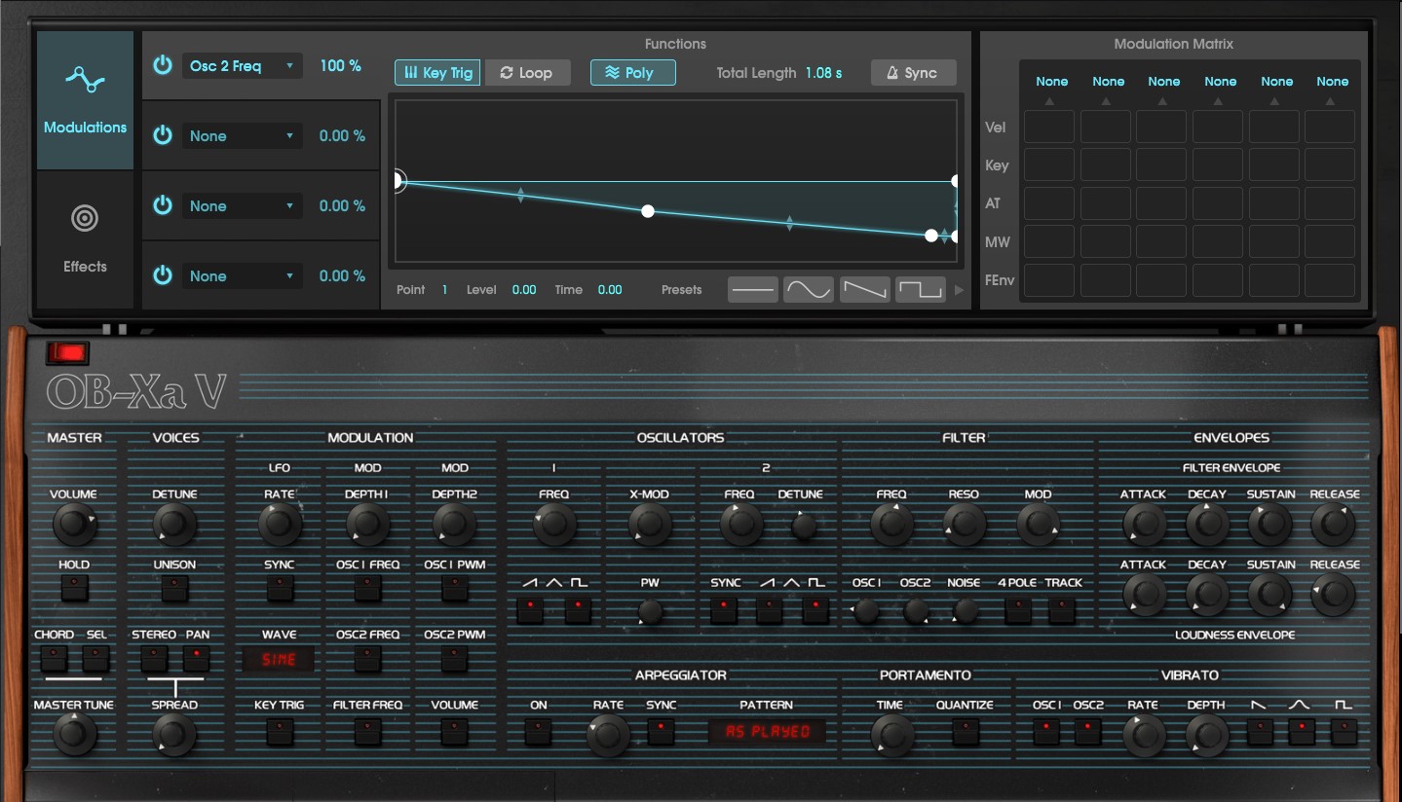Screen dimensions: 1402x802
Task: Open the Effects panel tab
Action: pyautogui.click(x=85, y=239)
